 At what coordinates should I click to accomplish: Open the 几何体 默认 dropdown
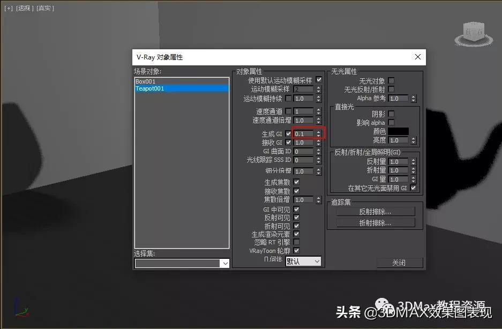(303, 261)
